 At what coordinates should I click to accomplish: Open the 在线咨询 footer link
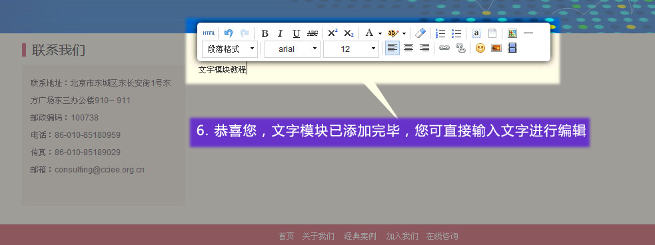(x=442, y=236)
